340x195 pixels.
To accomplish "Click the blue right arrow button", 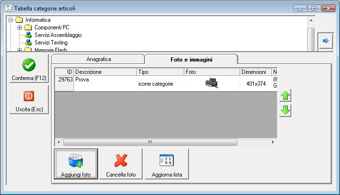I will click(325, 41).
